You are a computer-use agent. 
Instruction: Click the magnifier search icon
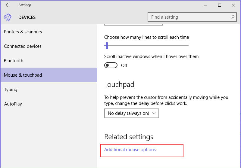tap(233, 17)
